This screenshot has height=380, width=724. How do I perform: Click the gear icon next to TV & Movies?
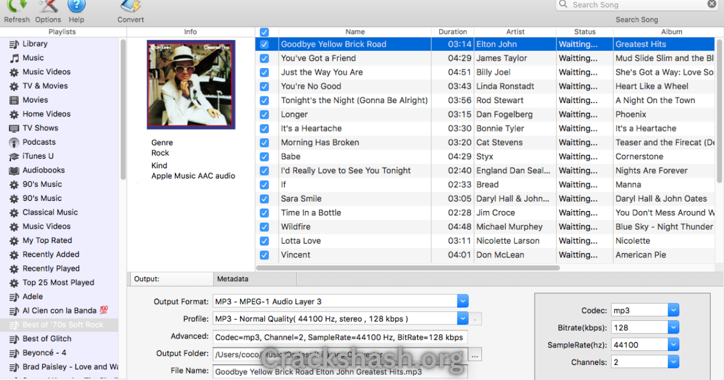(14, 86)
